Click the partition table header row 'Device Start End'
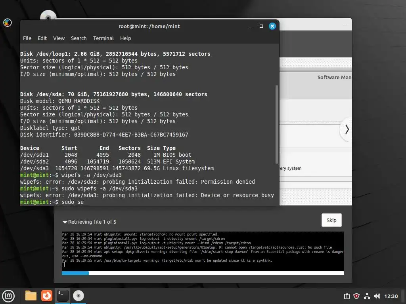 click(98, 148)
